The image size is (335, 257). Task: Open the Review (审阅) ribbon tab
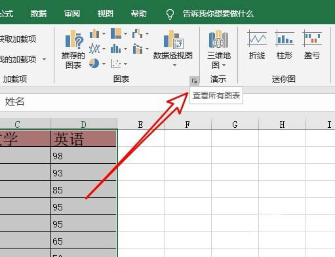pyautogui.click(x=72, y=14)
